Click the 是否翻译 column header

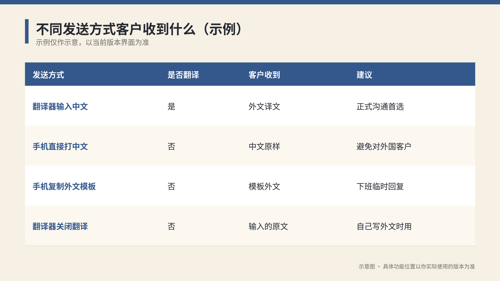tap(183, 75)
